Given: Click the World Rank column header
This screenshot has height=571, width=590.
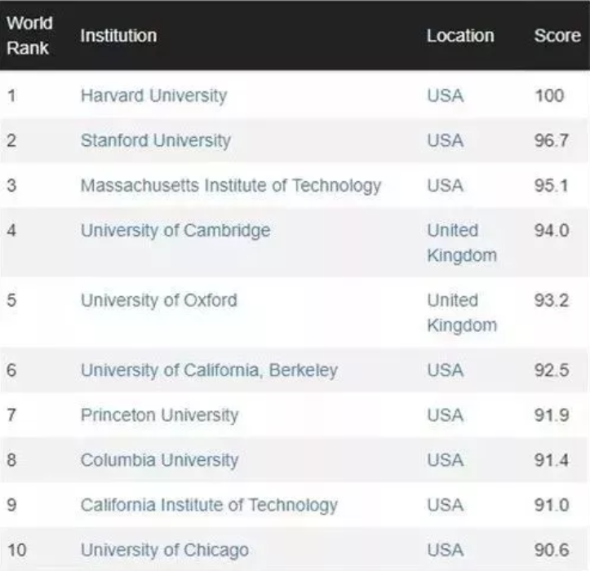Looking at the screenshot, I should [x=29, y=35].
